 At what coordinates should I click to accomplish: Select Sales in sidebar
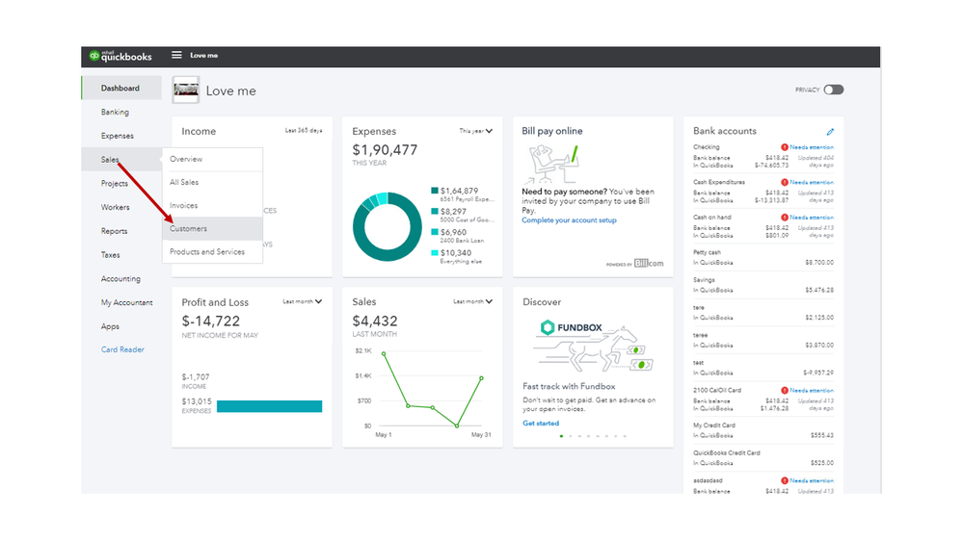tap(110, 160)
